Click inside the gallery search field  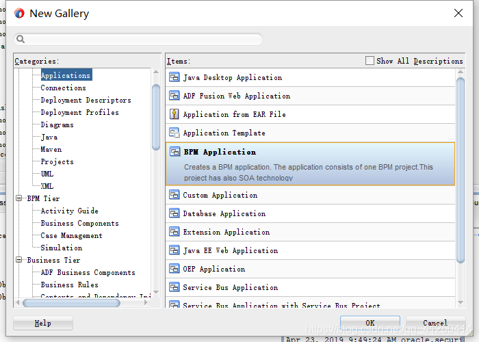(x=138, y=39)
